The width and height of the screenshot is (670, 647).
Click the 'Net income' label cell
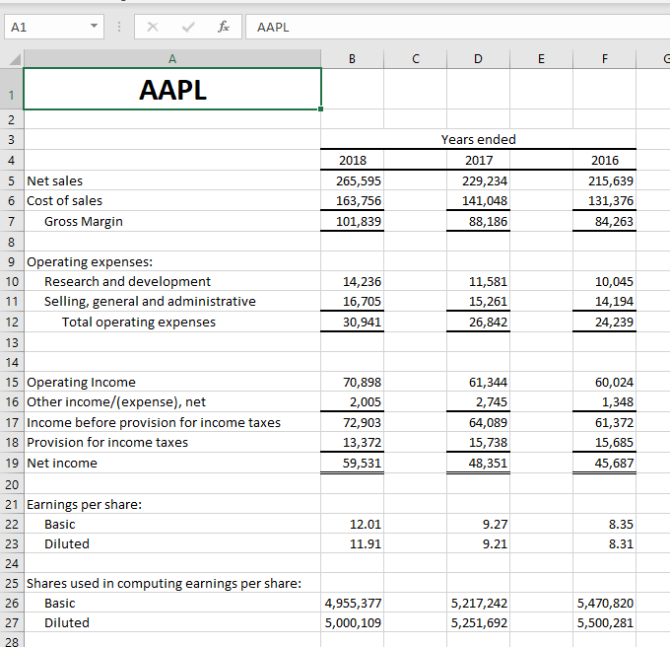point(172,463)
